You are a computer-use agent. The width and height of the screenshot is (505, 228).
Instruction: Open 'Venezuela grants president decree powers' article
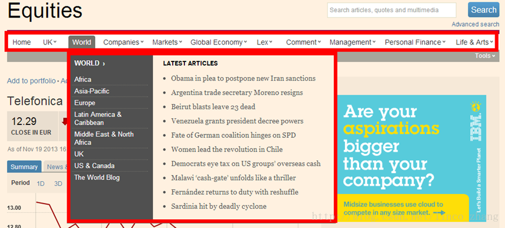tap(238, 121)
